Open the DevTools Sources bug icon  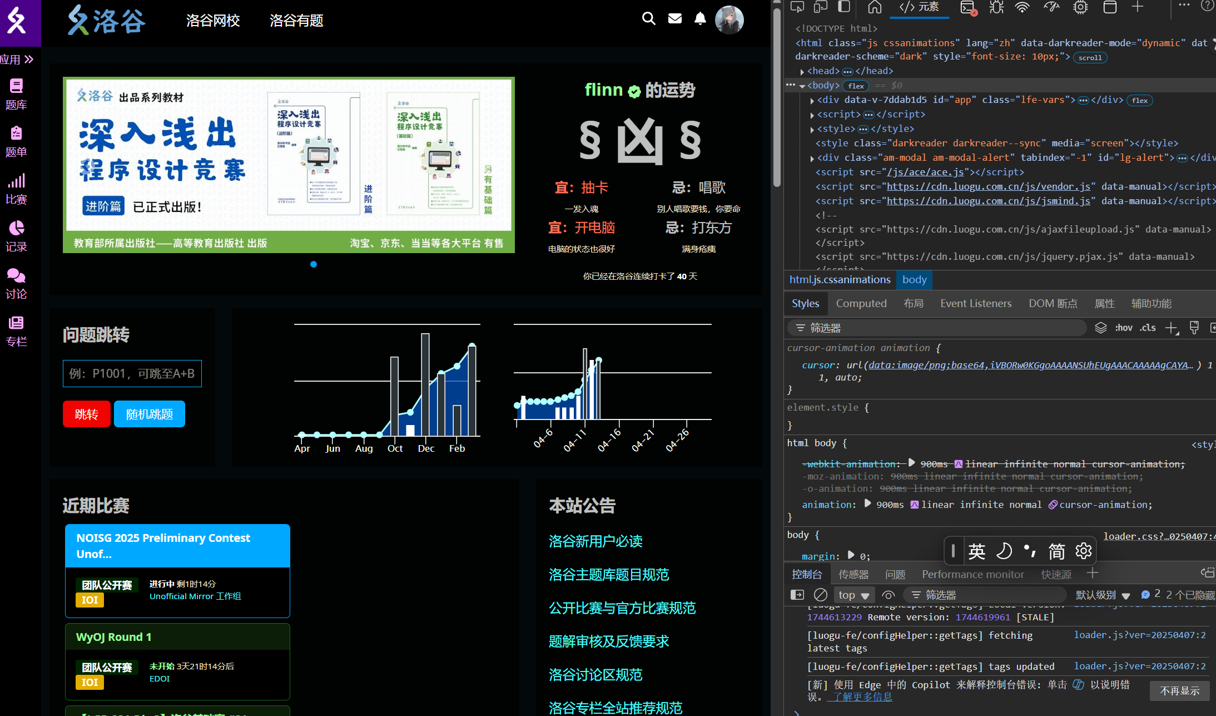996,7
